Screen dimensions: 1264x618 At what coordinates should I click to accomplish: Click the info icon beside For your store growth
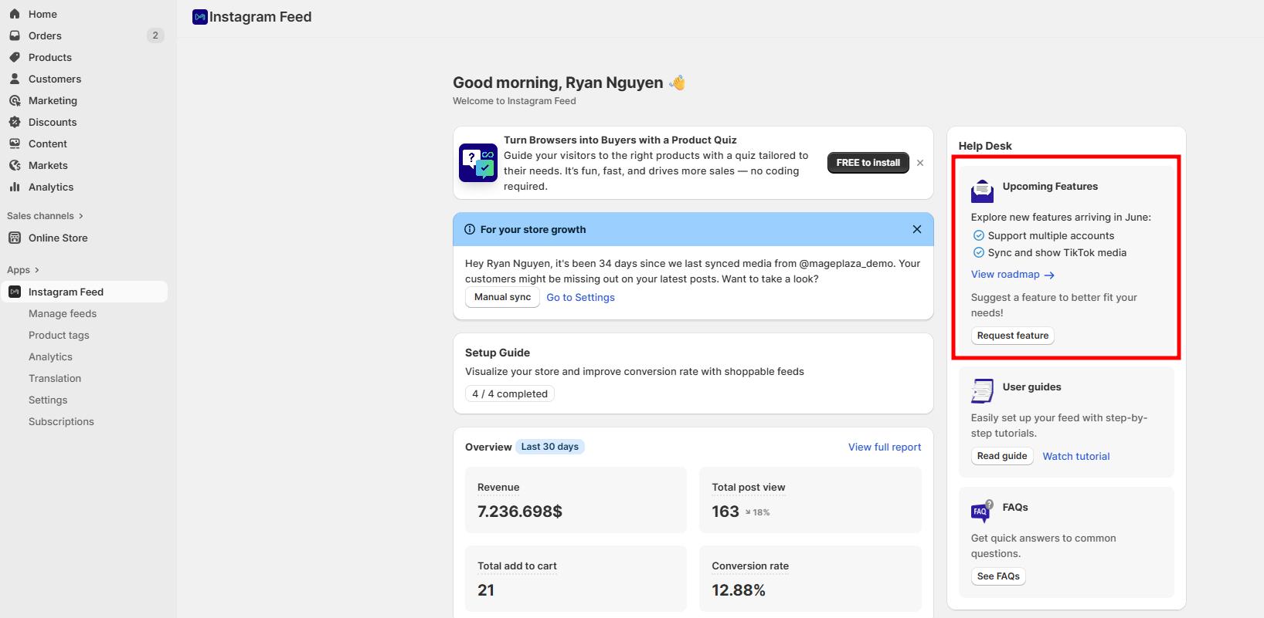tap(470, 229)
